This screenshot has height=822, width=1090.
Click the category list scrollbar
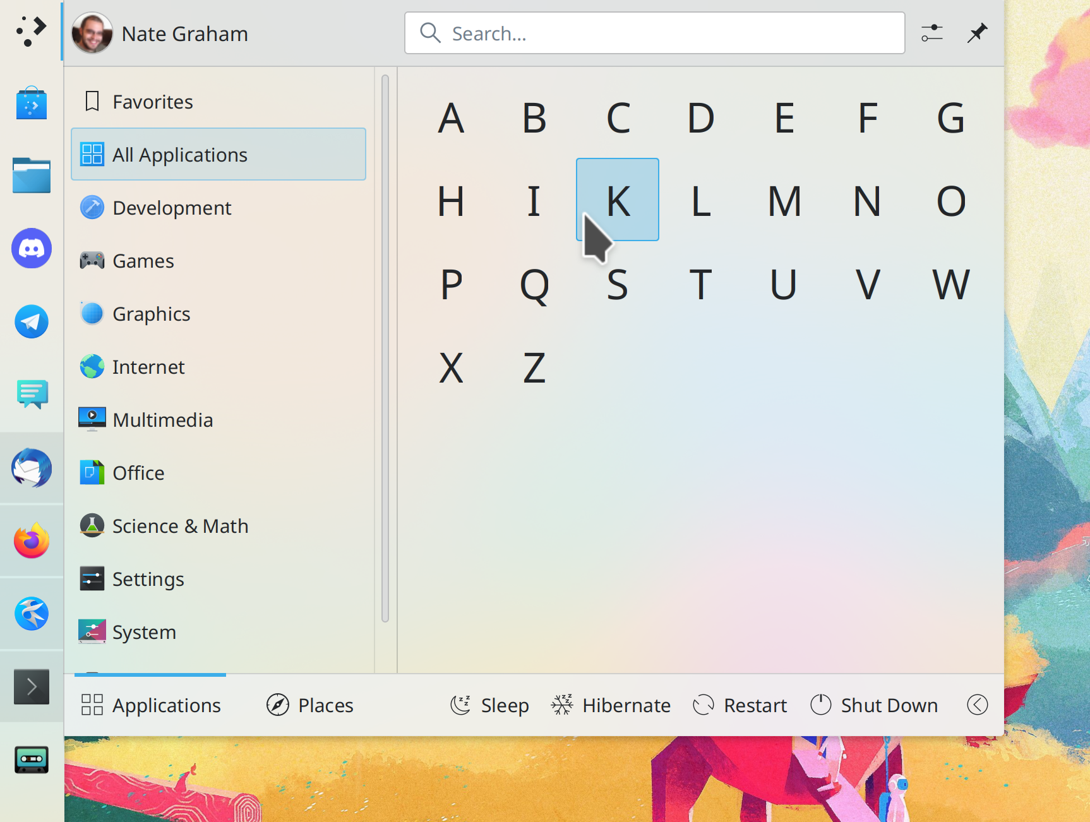pos(385,347)
